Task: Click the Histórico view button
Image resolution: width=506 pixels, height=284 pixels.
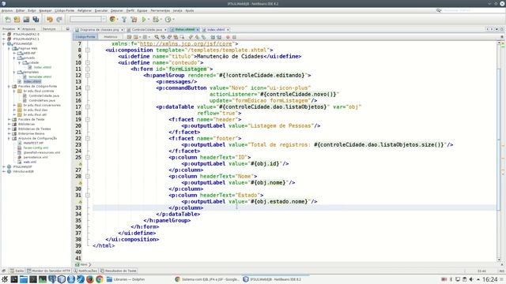Action: point(111,37)
